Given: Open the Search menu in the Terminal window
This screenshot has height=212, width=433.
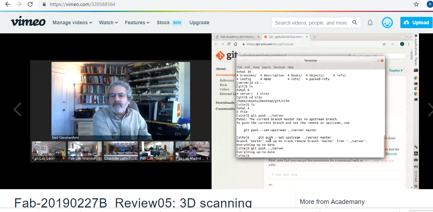Looking at the screenshot, I should point(266,67).
